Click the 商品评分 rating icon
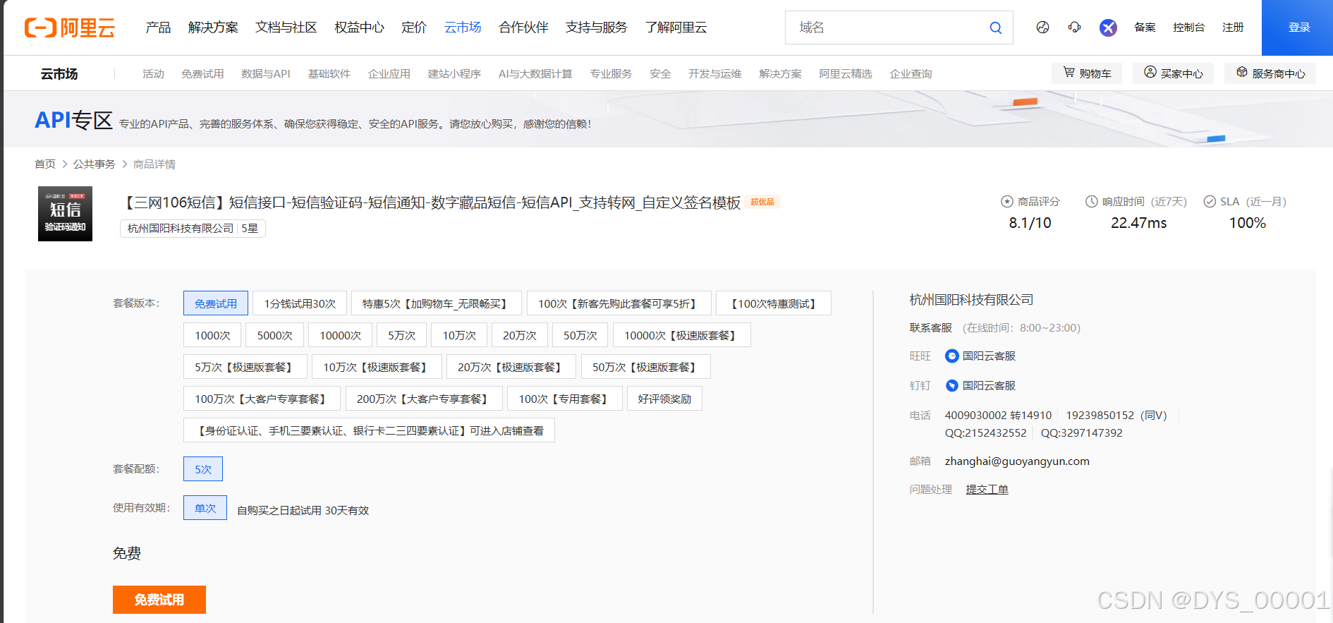This screenshot has width=1333, height=623. click(x=1007, y=202)
